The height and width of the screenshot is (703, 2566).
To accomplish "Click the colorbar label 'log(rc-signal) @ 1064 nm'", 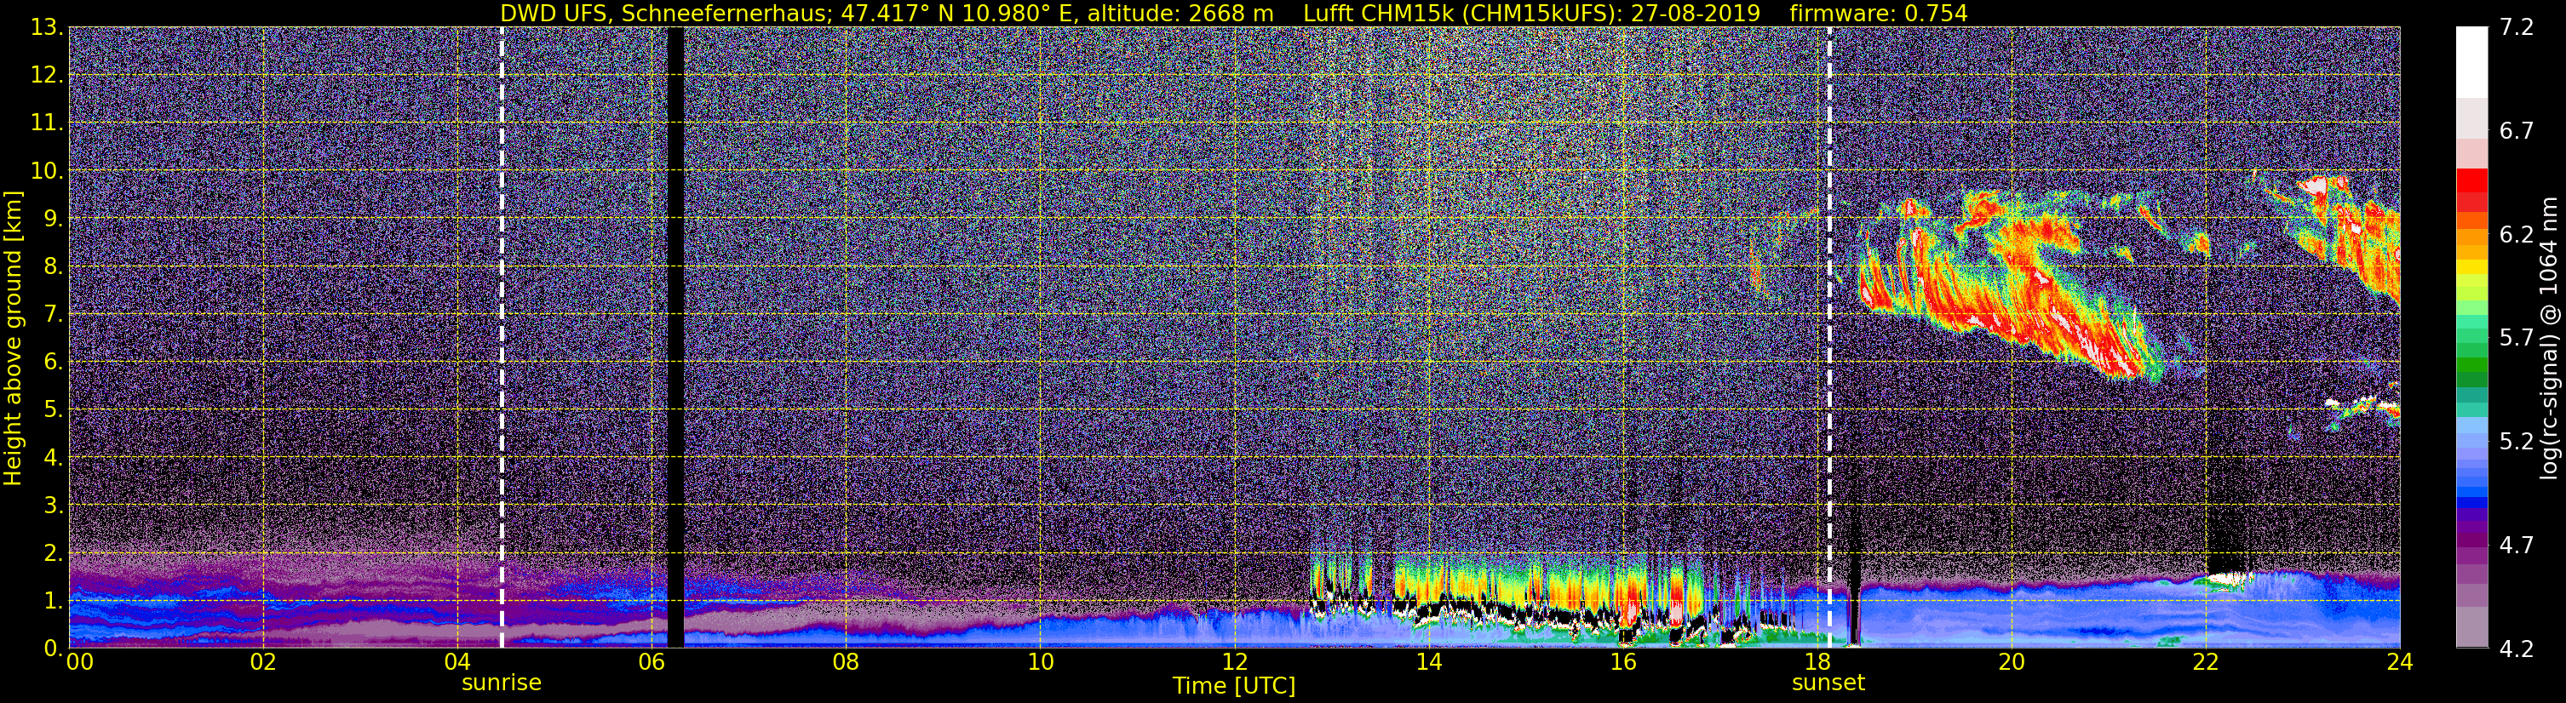I will pos(2548,338).
